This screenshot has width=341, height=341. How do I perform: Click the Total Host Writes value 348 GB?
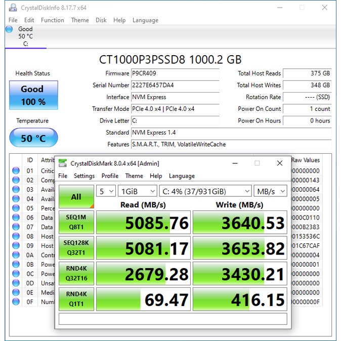[x=307, y=85]
